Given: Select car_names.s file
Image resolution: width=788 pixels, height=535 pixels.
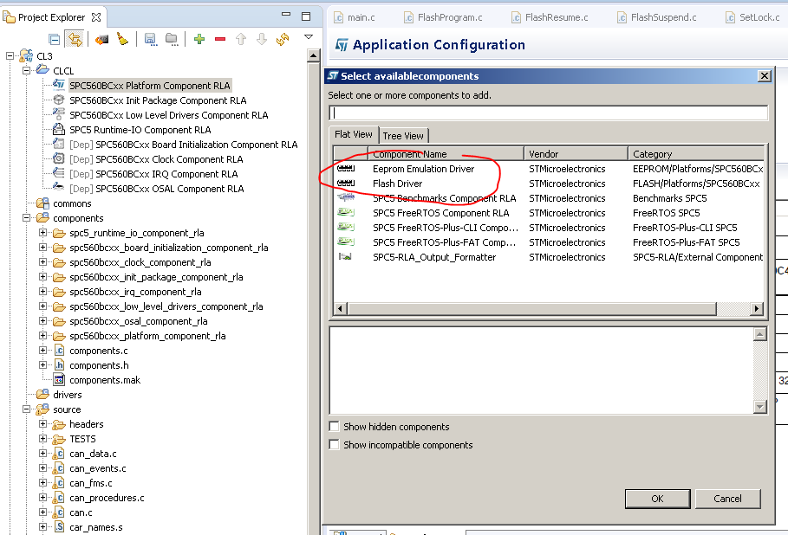Looking at the screenshot, I should click(x=96, y=527).
